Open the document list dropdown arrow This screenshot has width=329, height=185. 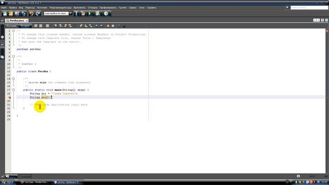(322, 20)
